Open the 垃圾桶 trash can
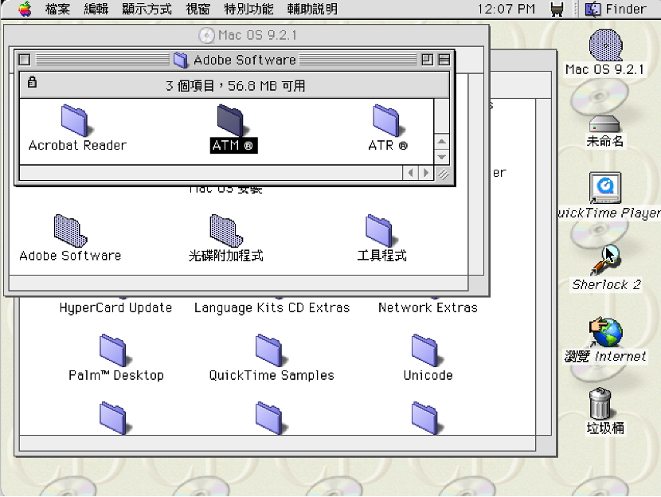This screenshot has width=661, height=497. (x=600, y=403)
